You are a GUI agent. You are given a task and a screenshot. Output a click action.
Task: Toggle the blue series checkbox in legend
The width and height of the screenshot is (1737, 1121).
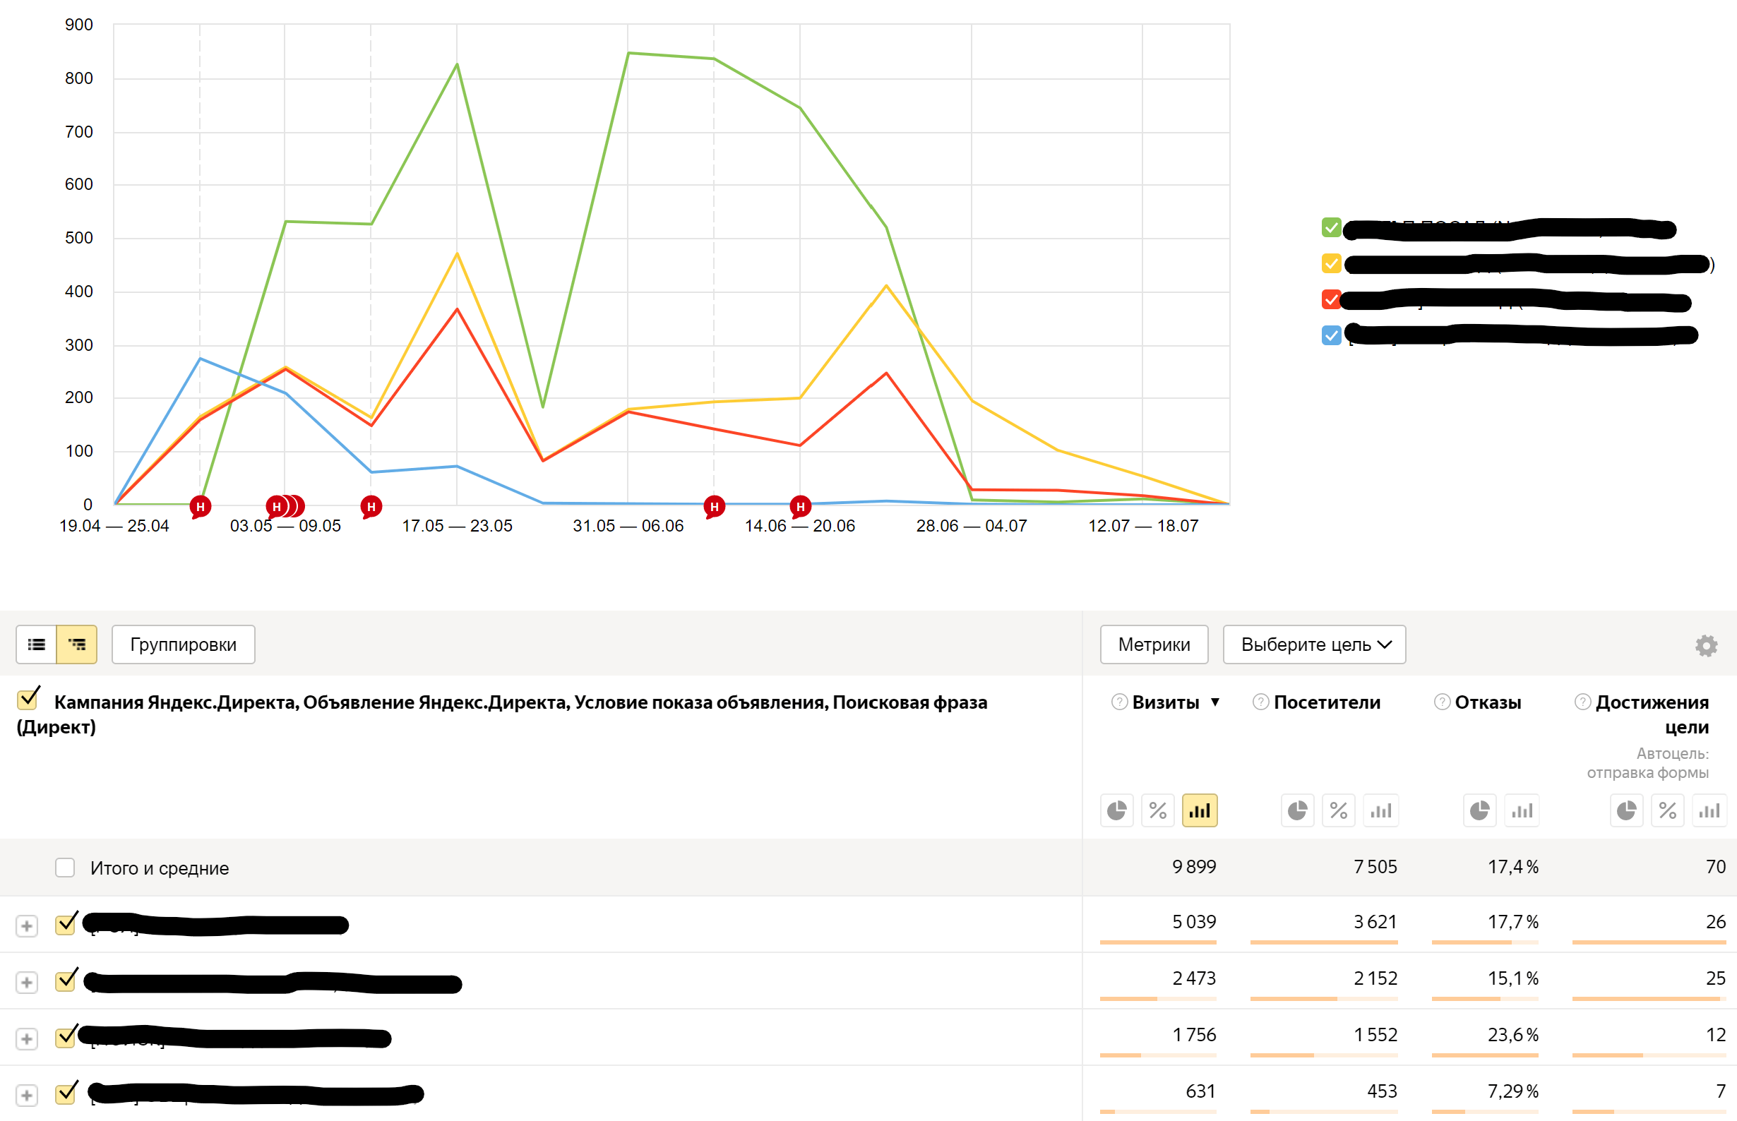tap(1332, 335)
